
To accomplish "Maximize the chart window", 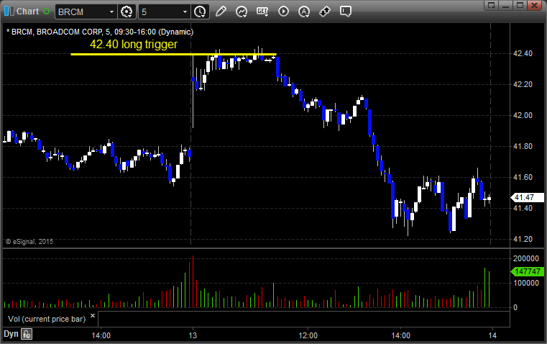I will pos(520,5).
